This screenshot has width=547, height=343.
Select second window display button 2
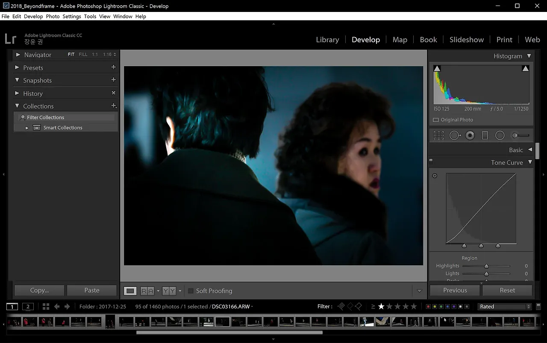click(x=28, y=306)
